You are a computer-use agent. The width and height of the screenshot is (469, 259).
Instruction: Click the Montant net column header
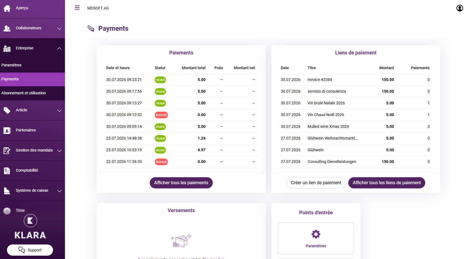(x=244, y=68)
